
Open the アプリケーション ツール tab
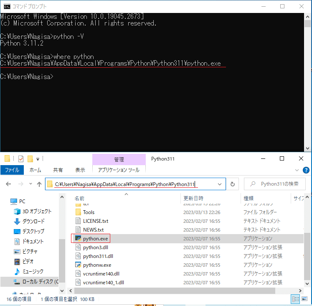point(119,170)
